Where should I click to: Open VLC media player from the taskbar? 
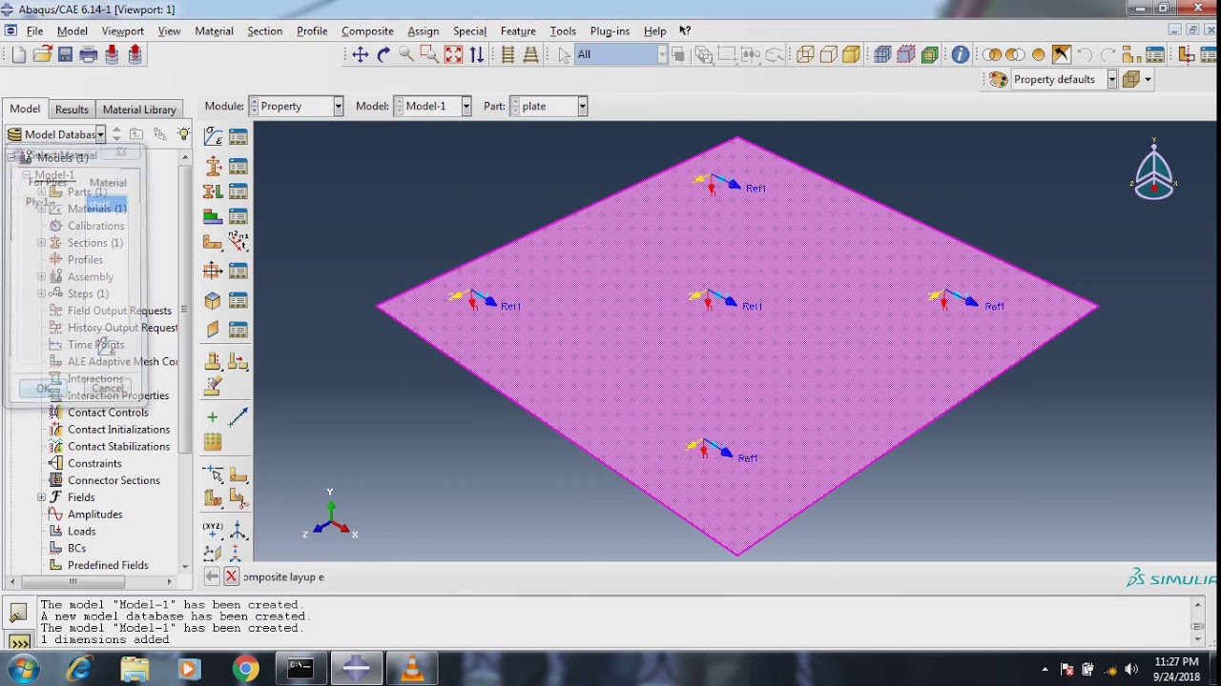coord(412,670)
